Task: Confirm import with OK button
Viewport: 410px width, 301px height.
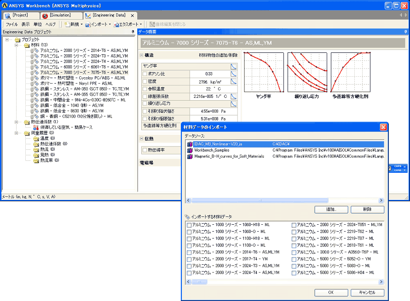Action: 331,292
